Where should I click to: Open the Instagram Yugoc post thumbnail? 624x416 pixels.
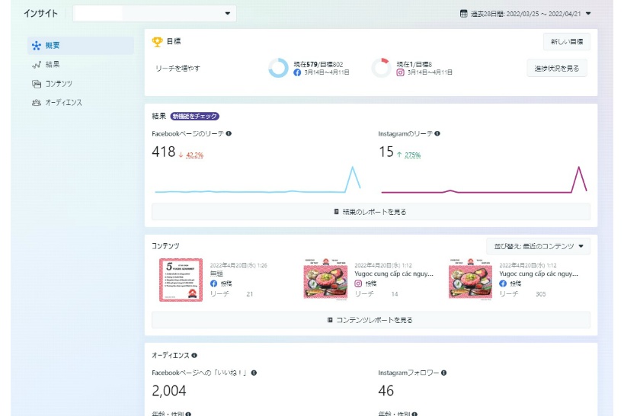click(x=325, y=280)
